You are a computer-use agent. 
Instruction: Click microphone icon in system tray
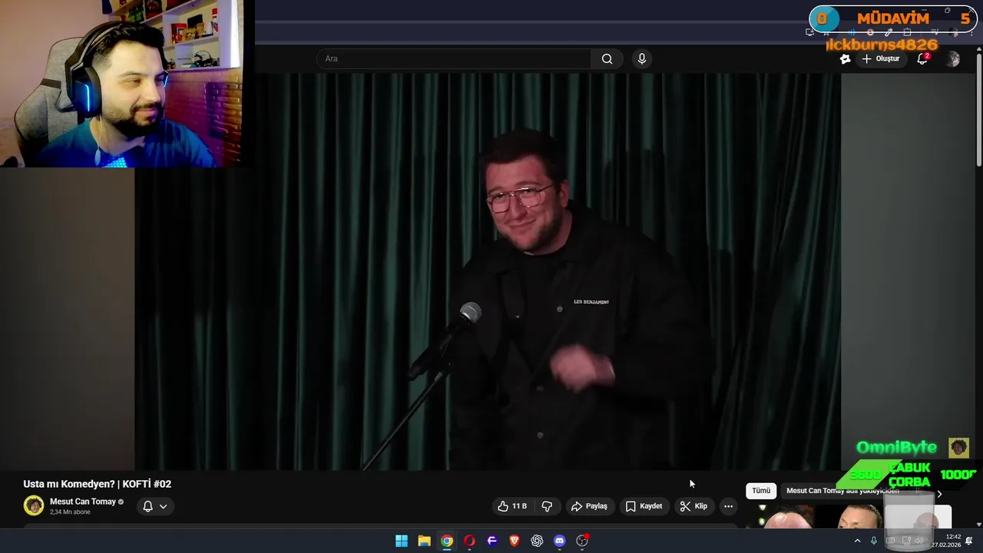coord(873,541)
